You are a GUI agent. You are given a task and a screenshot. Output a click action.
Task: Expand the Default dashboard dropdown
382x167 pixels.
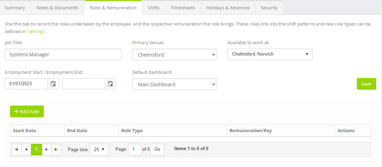[174, 84]
